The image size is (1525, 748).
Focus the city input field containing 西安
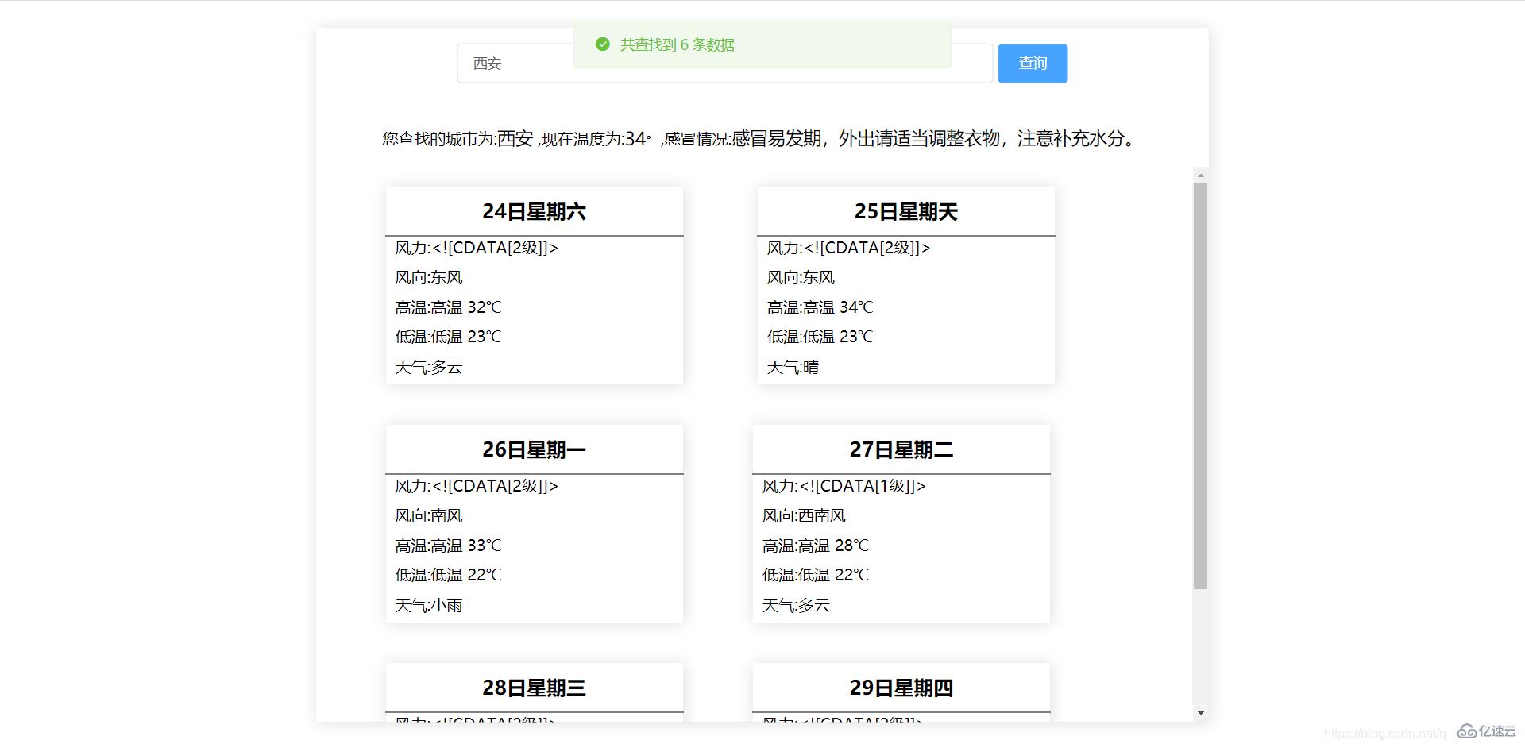pyautogui.click(x=724, y=64)
